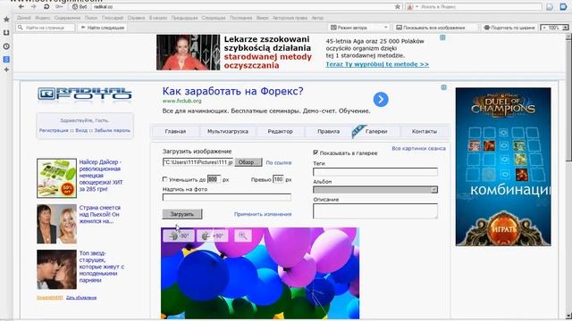Open the 'Правила' tab
The height and width of the screenshot is (321, 572).
[328, 131]
